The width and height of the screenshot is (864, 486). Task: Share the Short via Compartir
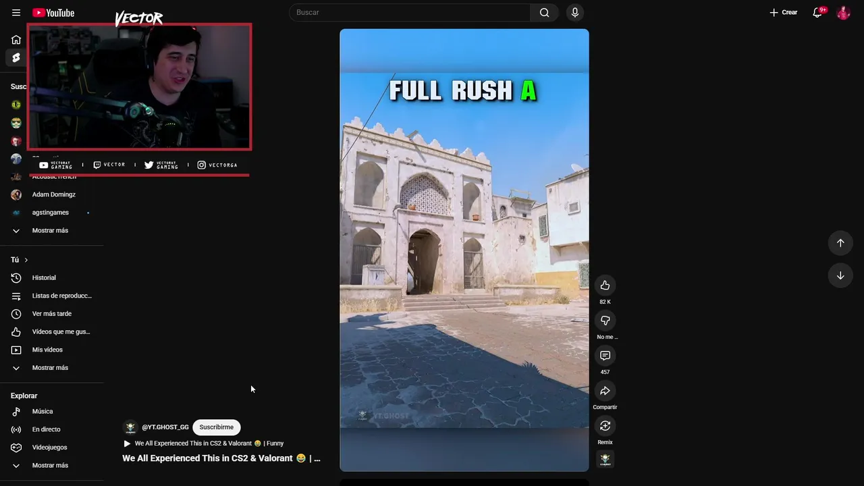tap(605, 390)
